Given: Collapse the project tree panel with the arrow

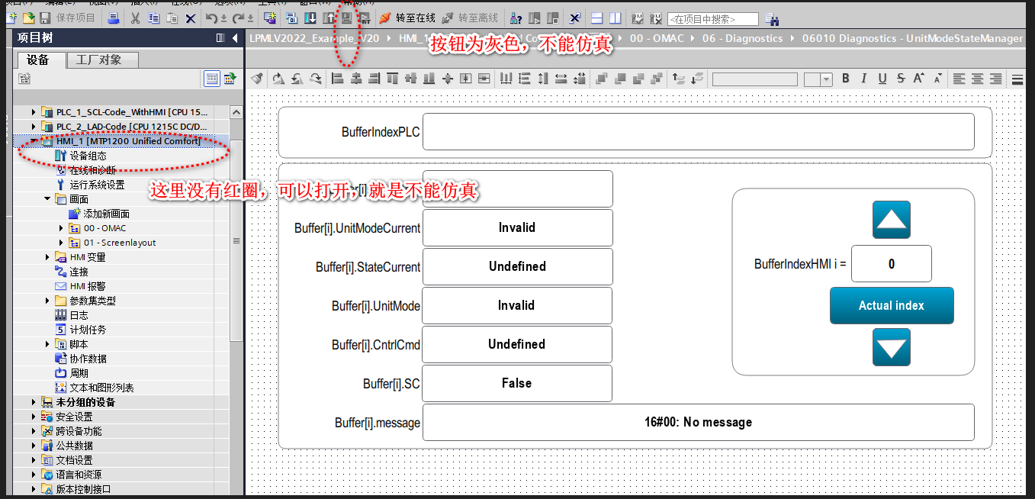Looking at the screenshot, I should (235, 38).
